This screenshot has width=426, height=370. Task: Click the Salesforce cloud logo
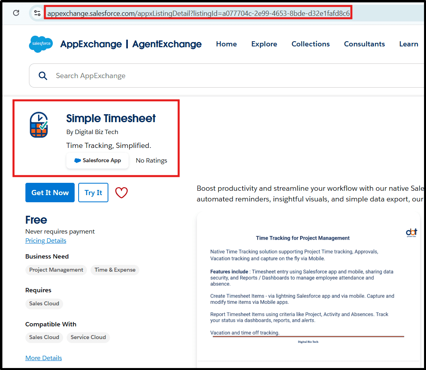pos(41,44)
